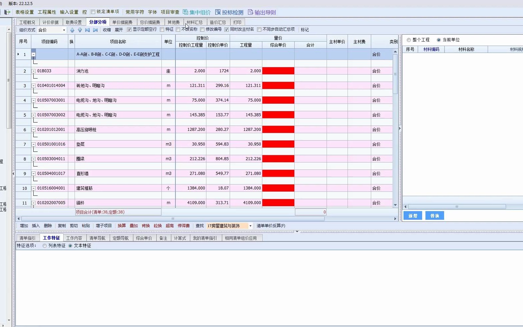523x327 pixels.
Task: Open 投标检测 tool
Action: (229, 12)
